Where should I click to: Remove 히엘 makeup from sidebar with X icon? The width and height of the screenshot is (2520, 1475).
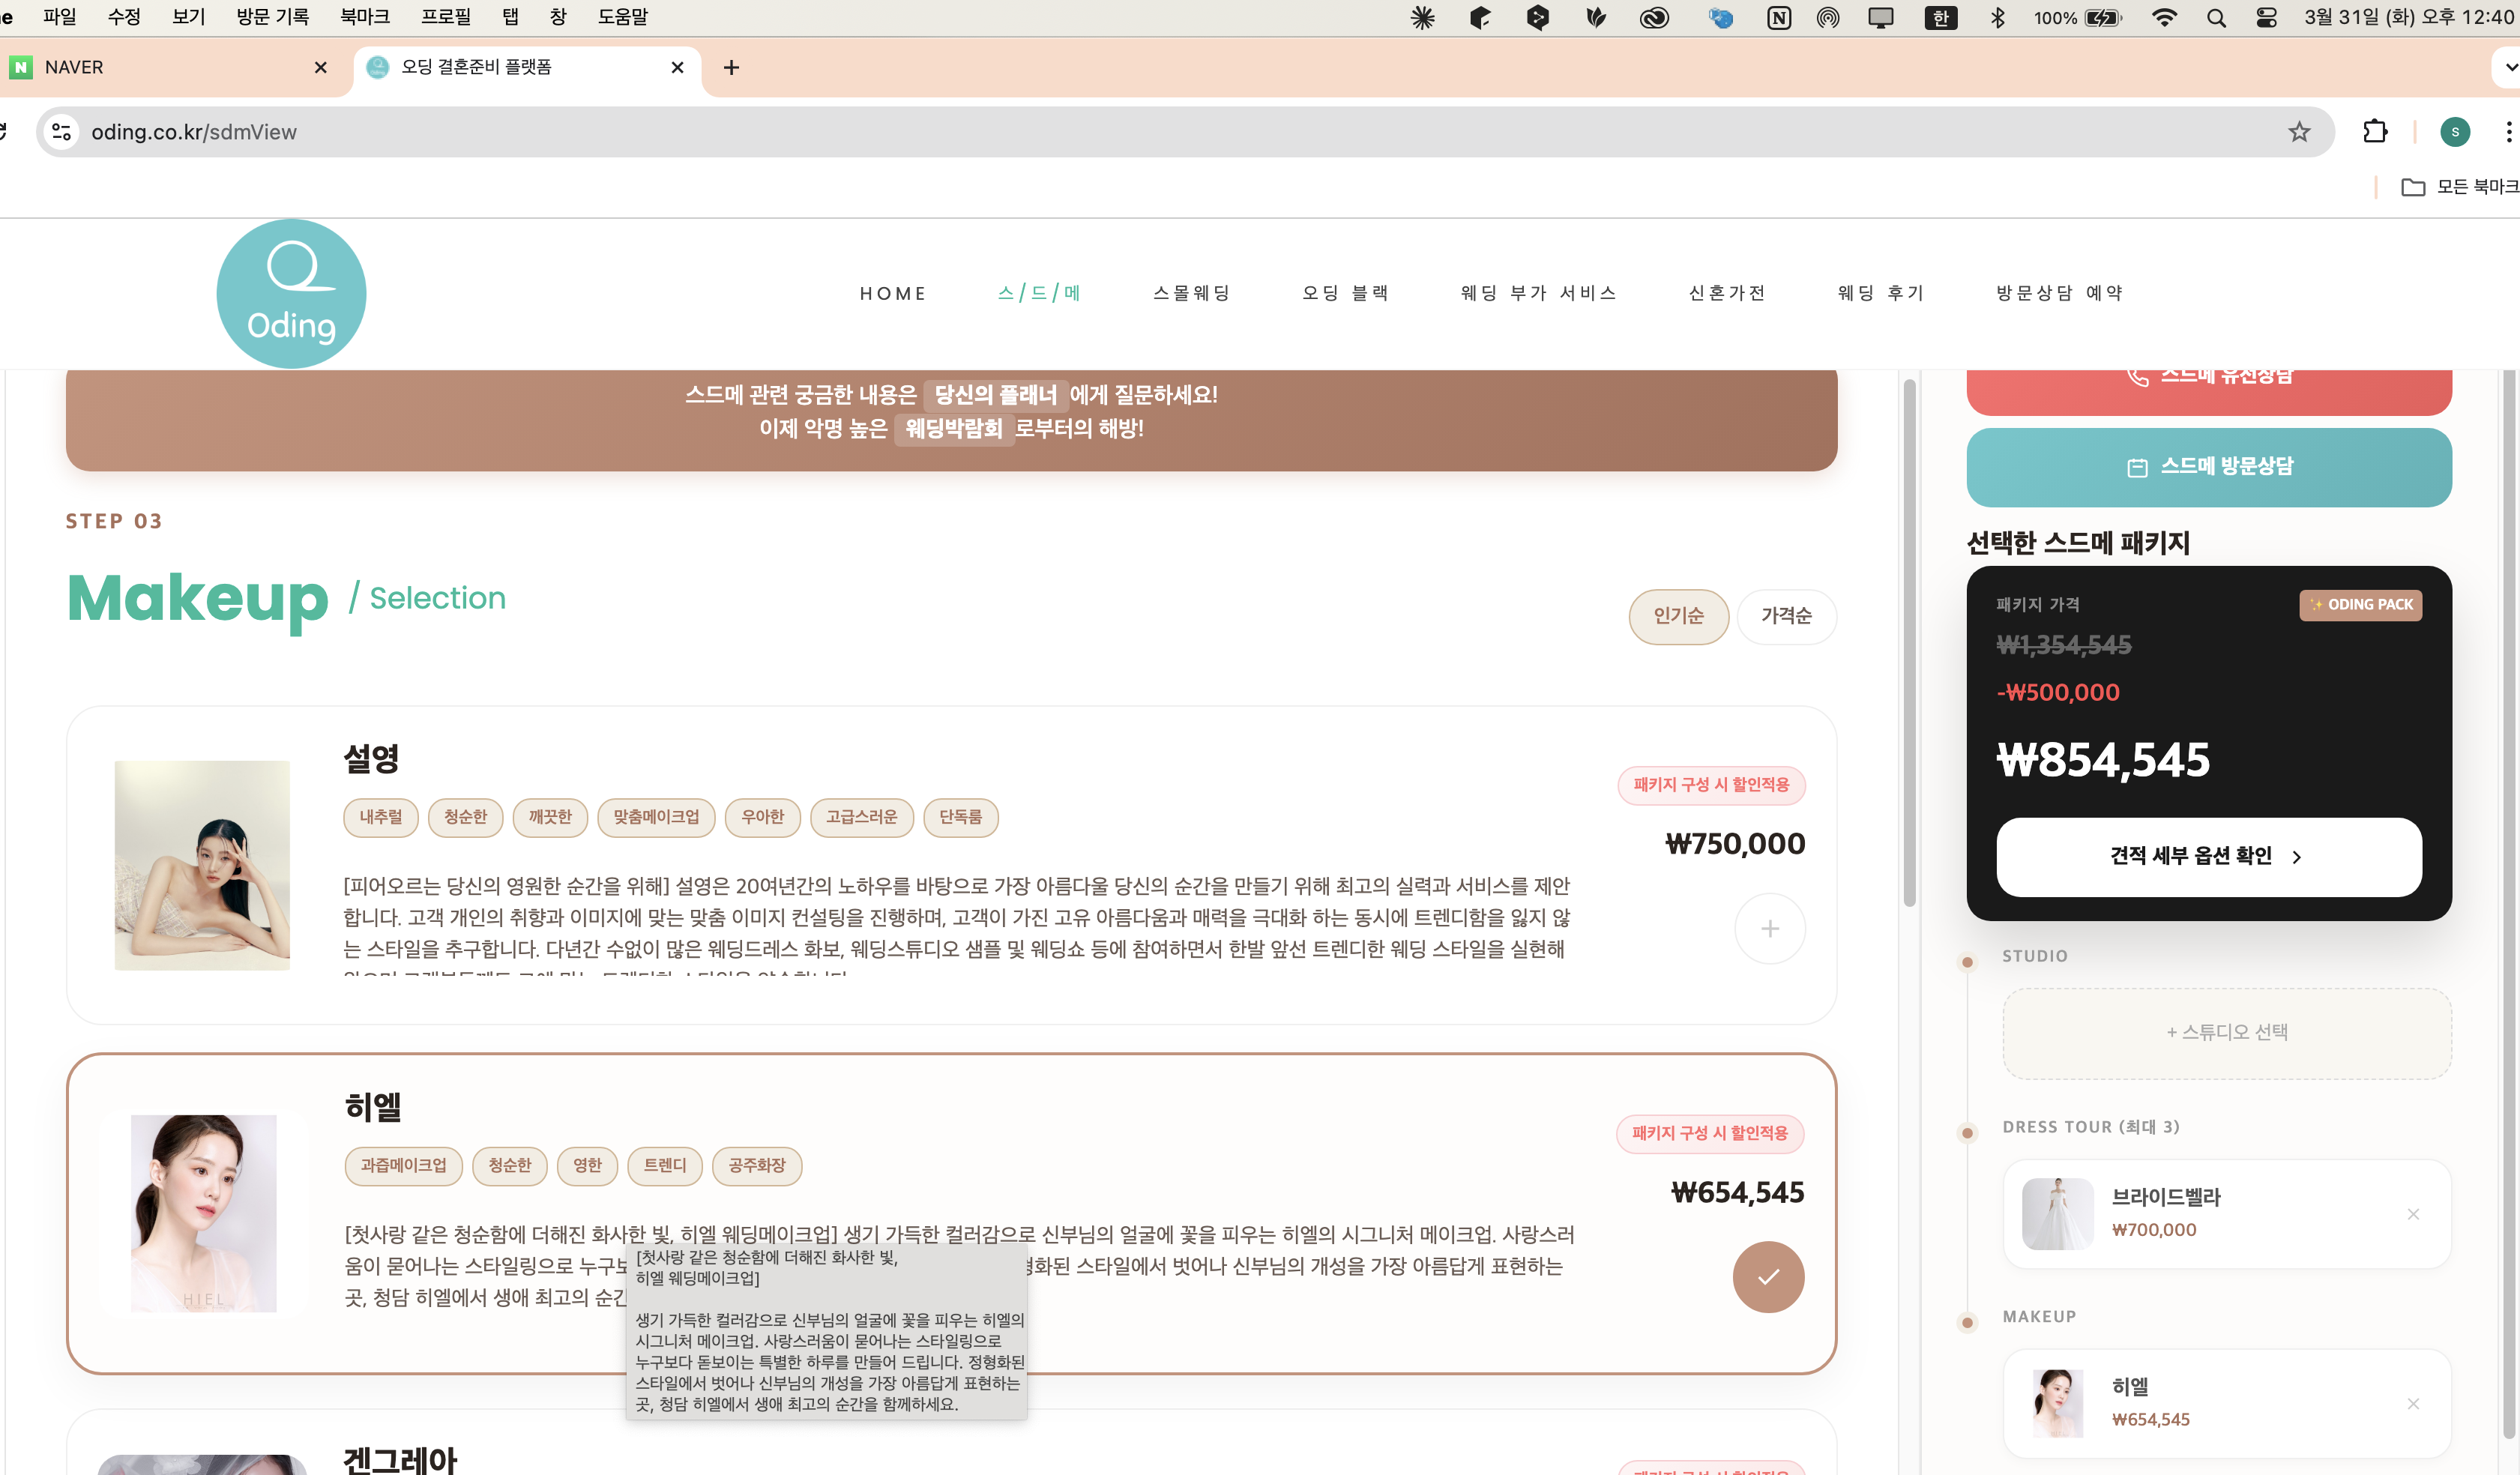coord(2415,1403)
